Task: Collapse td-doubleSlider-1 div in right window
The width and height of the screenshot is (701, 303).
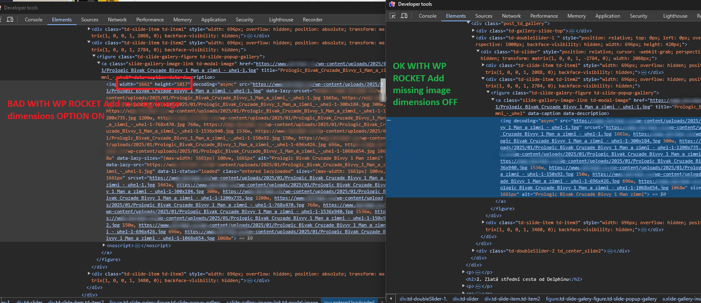Action: point(473,38)
